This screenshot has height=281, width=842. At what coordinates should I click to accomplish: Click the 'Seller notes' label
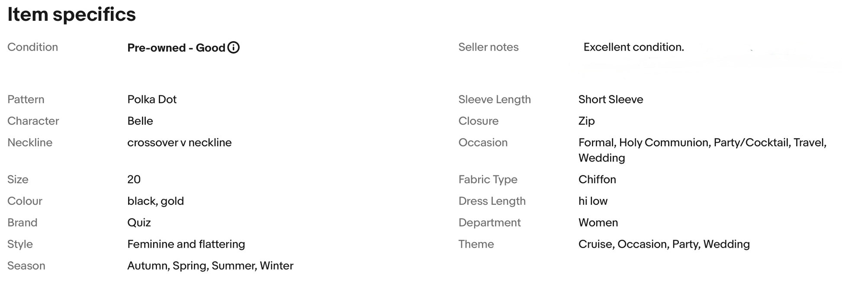pyautogui.click(x=488, y=47)
